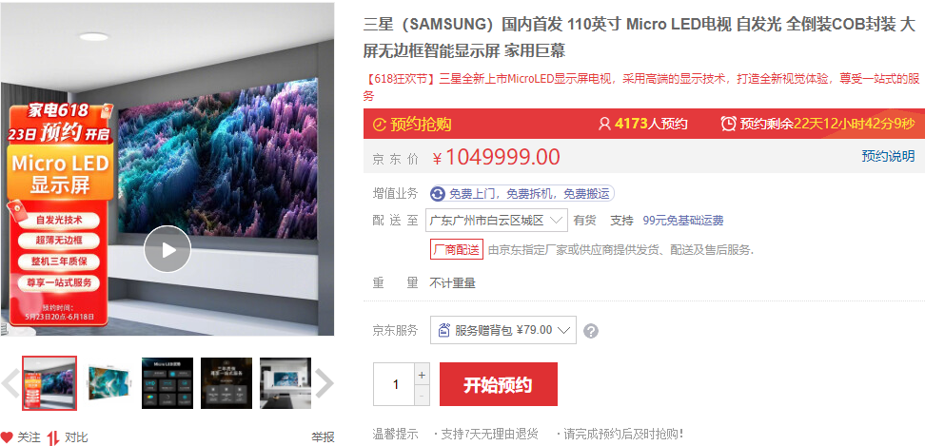Click the 增值业务 service refresh icon

[x=438, y=193]
